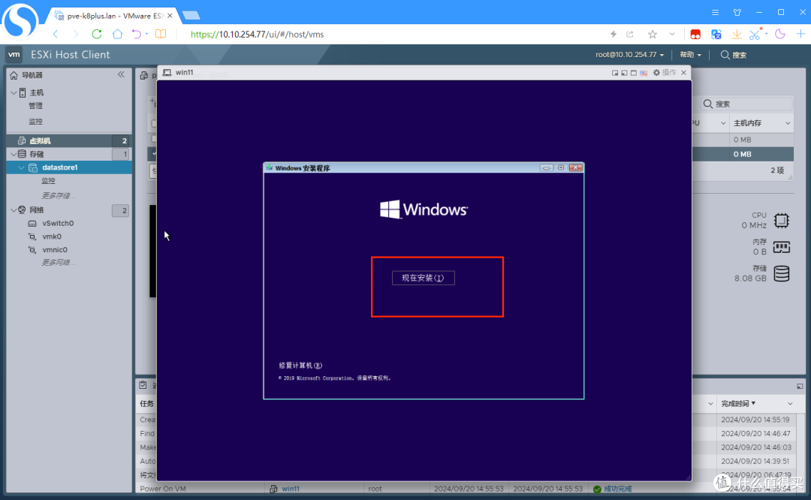Open the 帮助 help dropdown

pyautogui.click(x=691, y=55)
